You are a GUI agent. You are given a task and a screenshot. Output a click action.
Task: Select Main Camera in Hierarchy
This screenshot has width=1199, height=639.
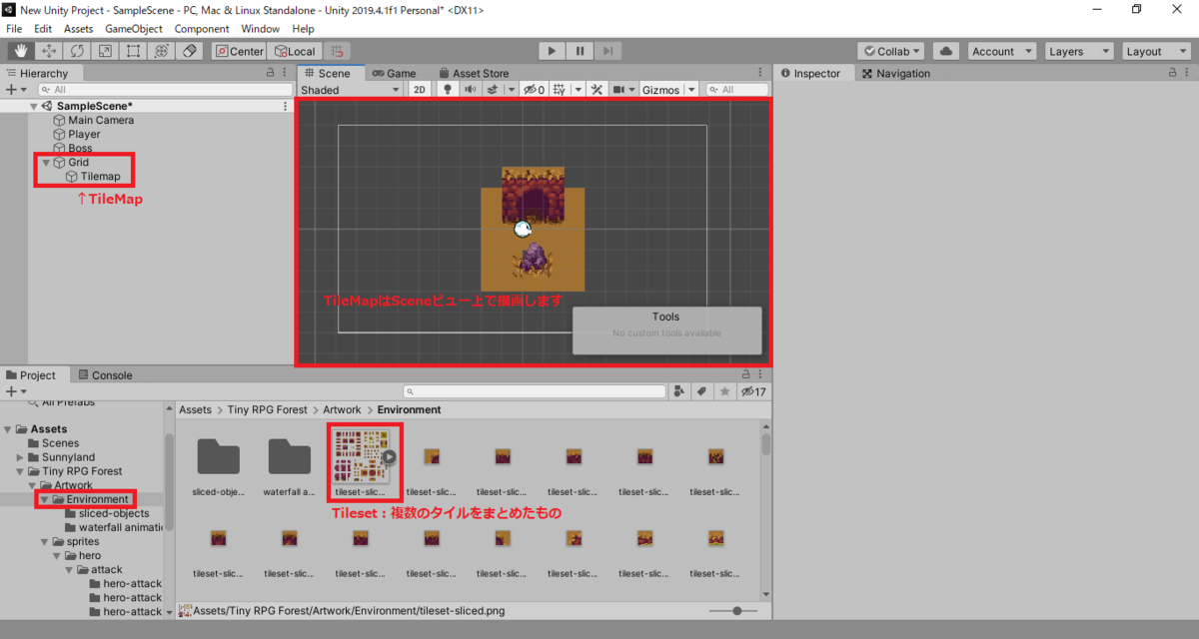(x=101, y=120)
